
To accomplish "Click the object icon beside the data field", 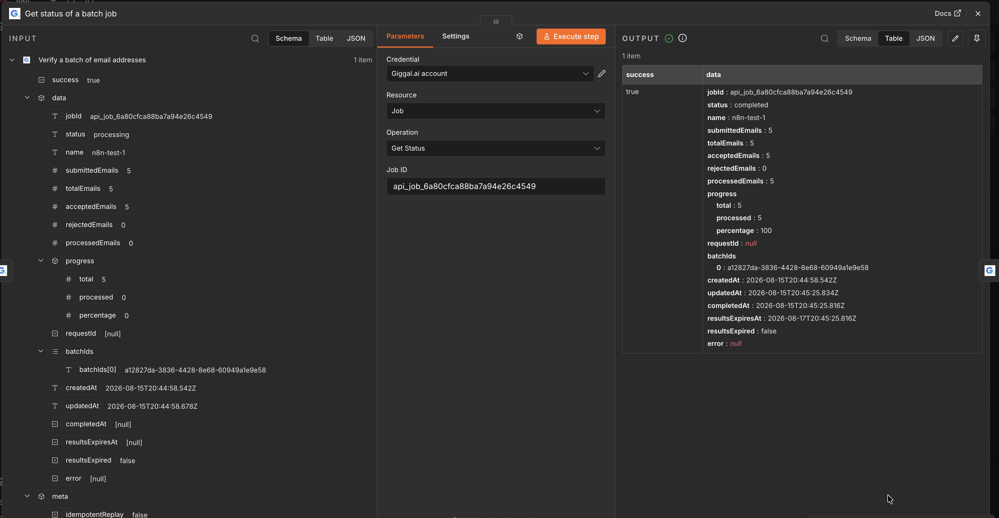I will (41, 98).
